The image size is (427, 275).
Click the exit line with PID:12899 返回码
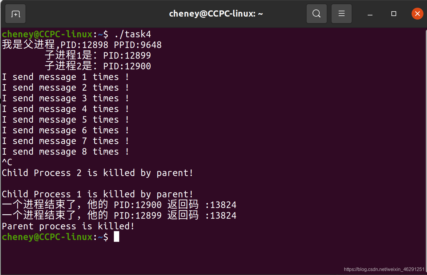(119, 215)
